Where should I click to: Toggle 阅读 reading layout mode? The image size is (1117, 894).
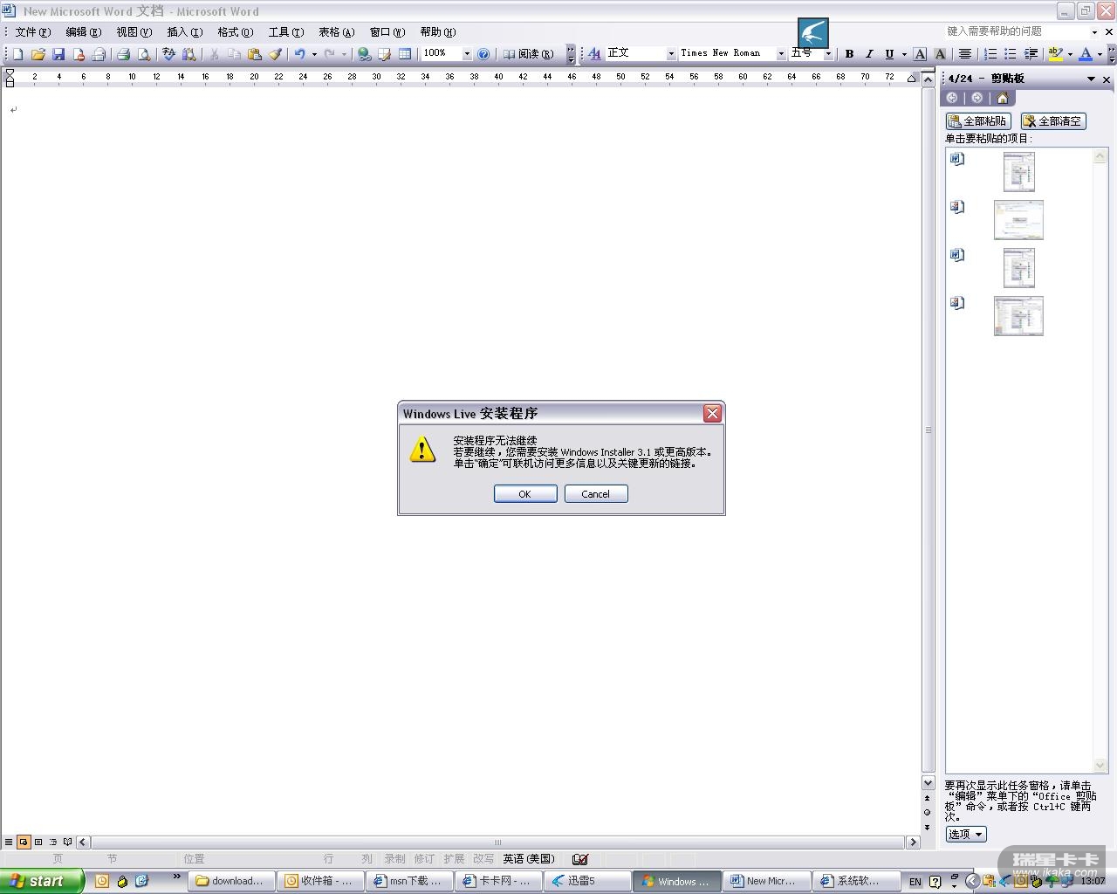click(x=529, y=54)
